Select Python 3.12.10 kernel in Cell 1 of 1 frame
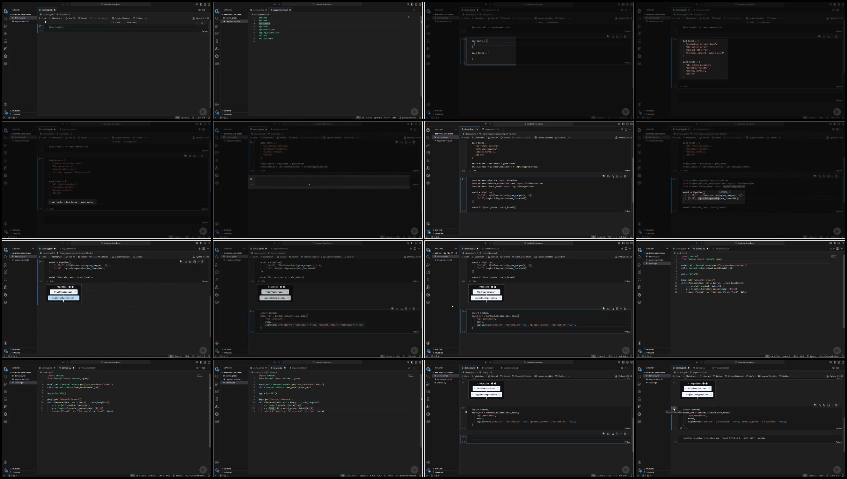Screen dimensions: 847x479 coord(201,18)
